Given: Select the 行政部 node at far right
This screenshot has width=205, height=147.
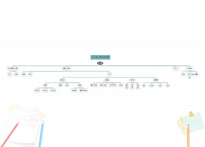Looking at the screenshot, I should coord(189,69).
